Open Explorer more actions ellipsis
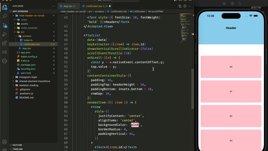The image size is (268, 151). point(53,6)
